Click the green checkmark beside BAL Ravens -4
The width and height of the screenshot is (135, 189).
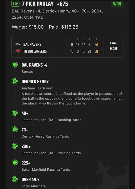coord(15,65)
